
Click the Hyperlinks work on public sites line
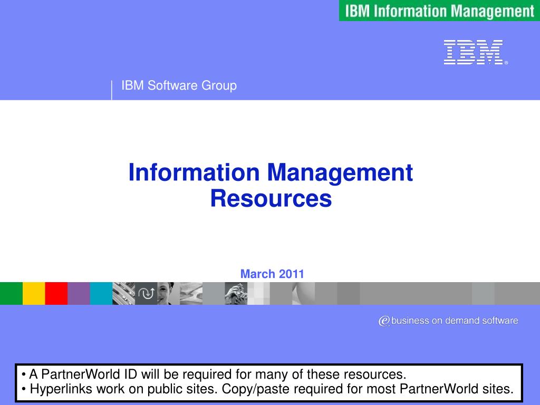tap(267, 389)
